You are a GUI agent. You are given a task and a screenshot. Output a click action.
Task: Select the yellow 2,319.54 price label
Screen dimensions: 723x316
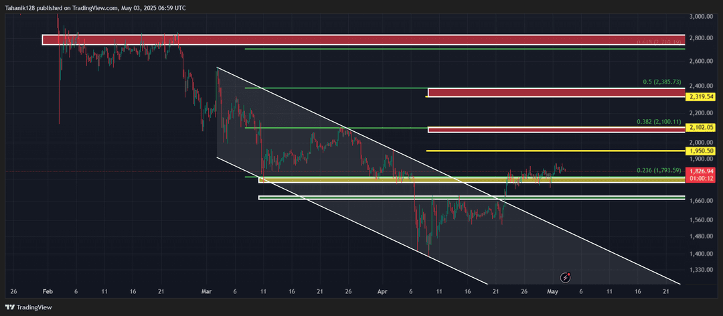pos(702,97)
